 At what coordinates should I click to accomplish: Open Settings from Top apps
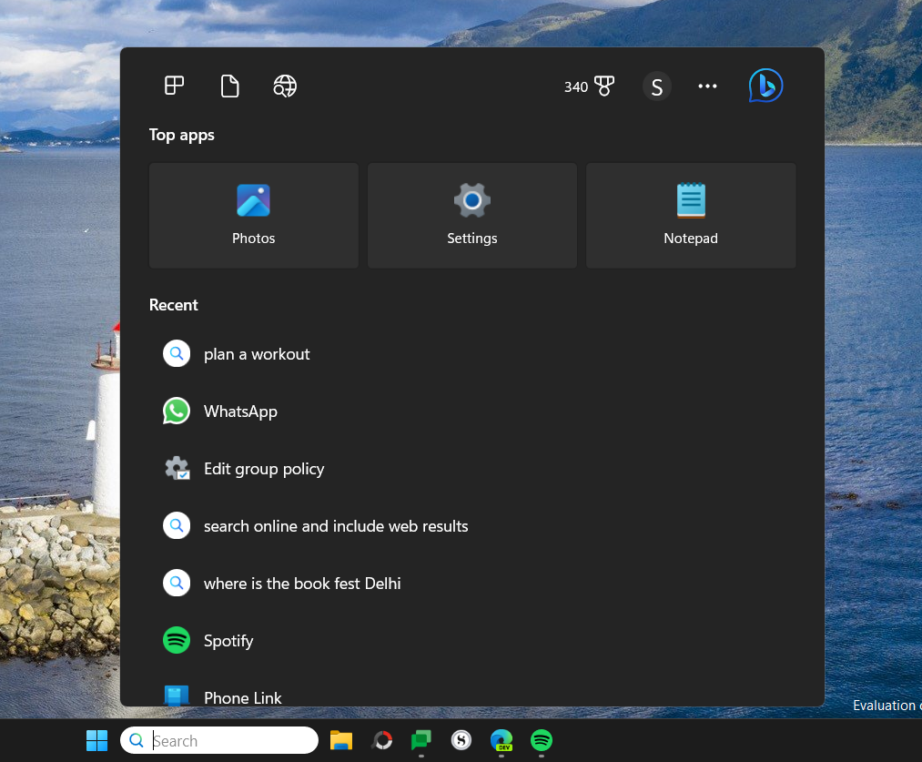pos(471,215)
